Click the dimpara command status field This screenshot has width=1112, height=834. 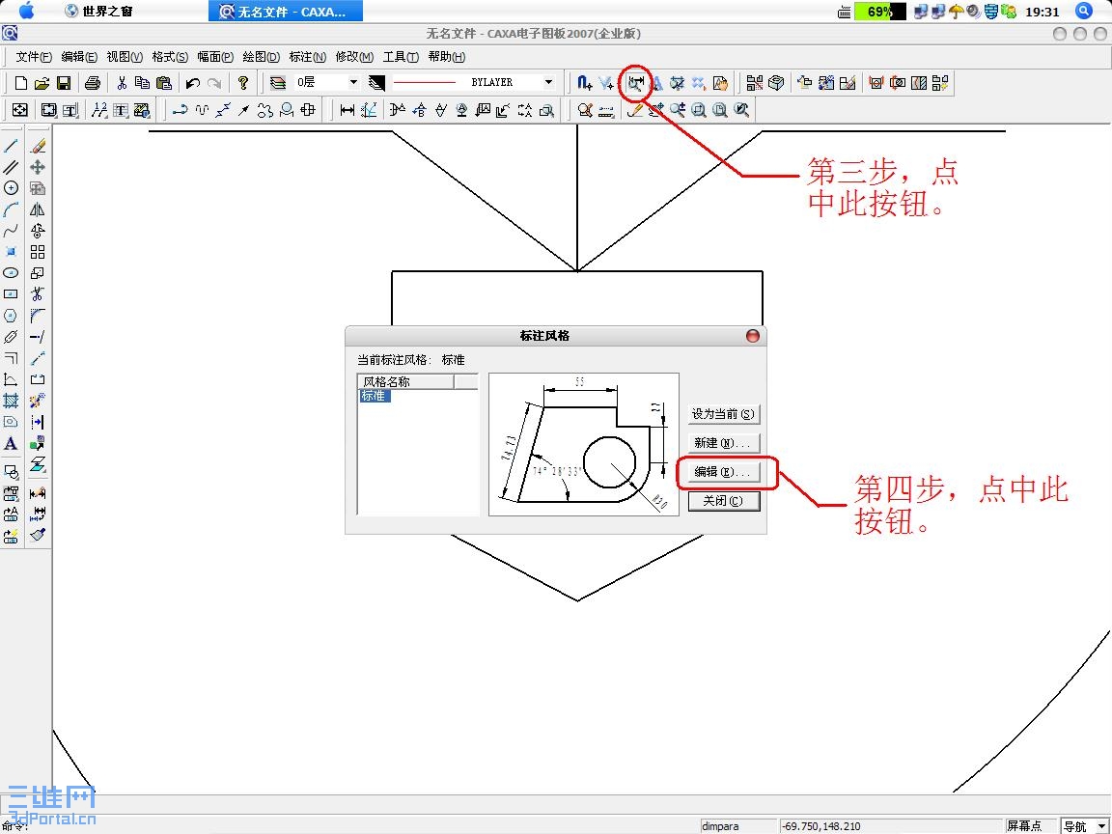(737, 826)
